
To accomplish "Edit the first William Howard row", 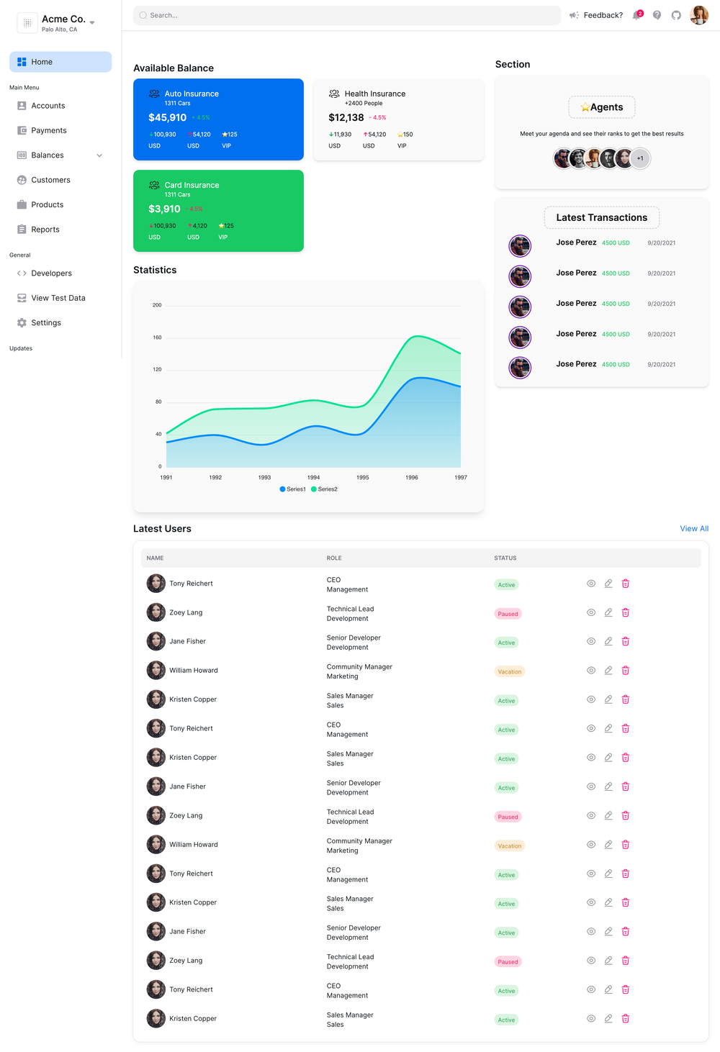I will [608, 670].
